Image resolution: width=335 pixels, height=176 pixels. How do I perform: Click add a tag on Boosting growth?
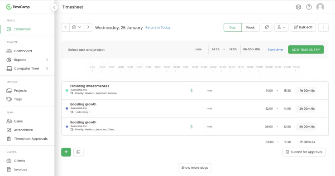pos(82,112)
